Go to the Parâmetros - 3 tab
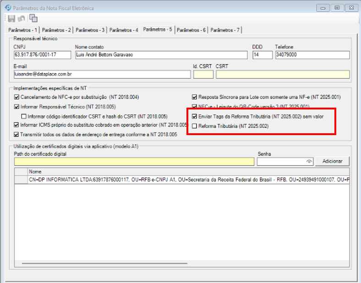 (x=90, y=30)
